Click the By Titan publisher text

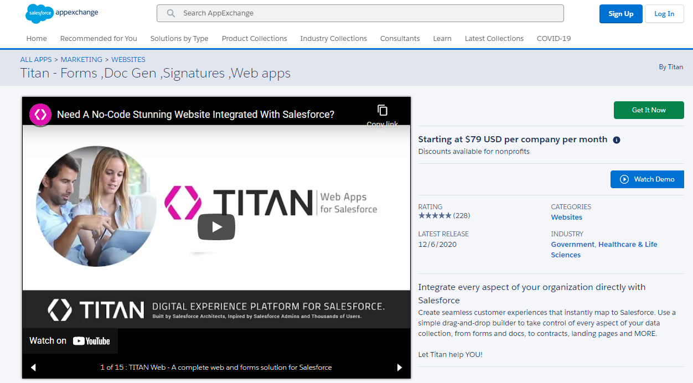[x=671, y=67]
